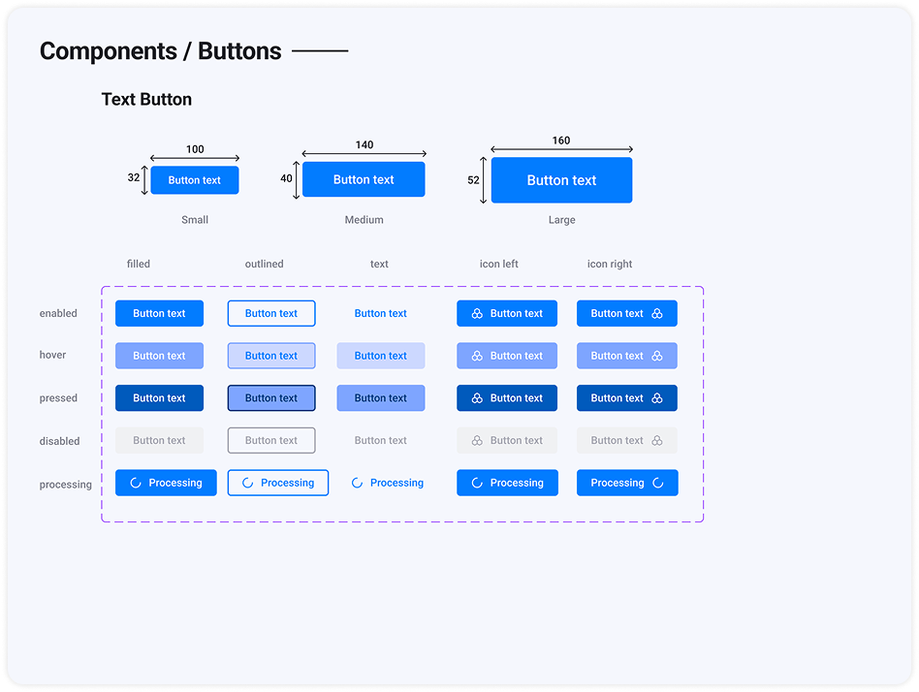The width and height of the screenshot is (919, 692).
Task: Click the height value 40
Action: (x=286, y=178)
